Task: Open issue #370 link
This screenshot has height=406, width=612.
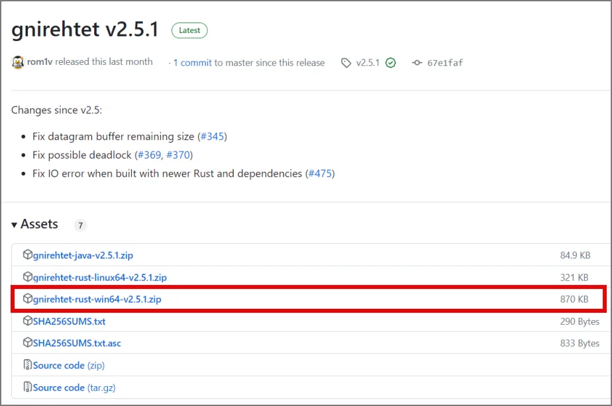Action: [178, 155]
